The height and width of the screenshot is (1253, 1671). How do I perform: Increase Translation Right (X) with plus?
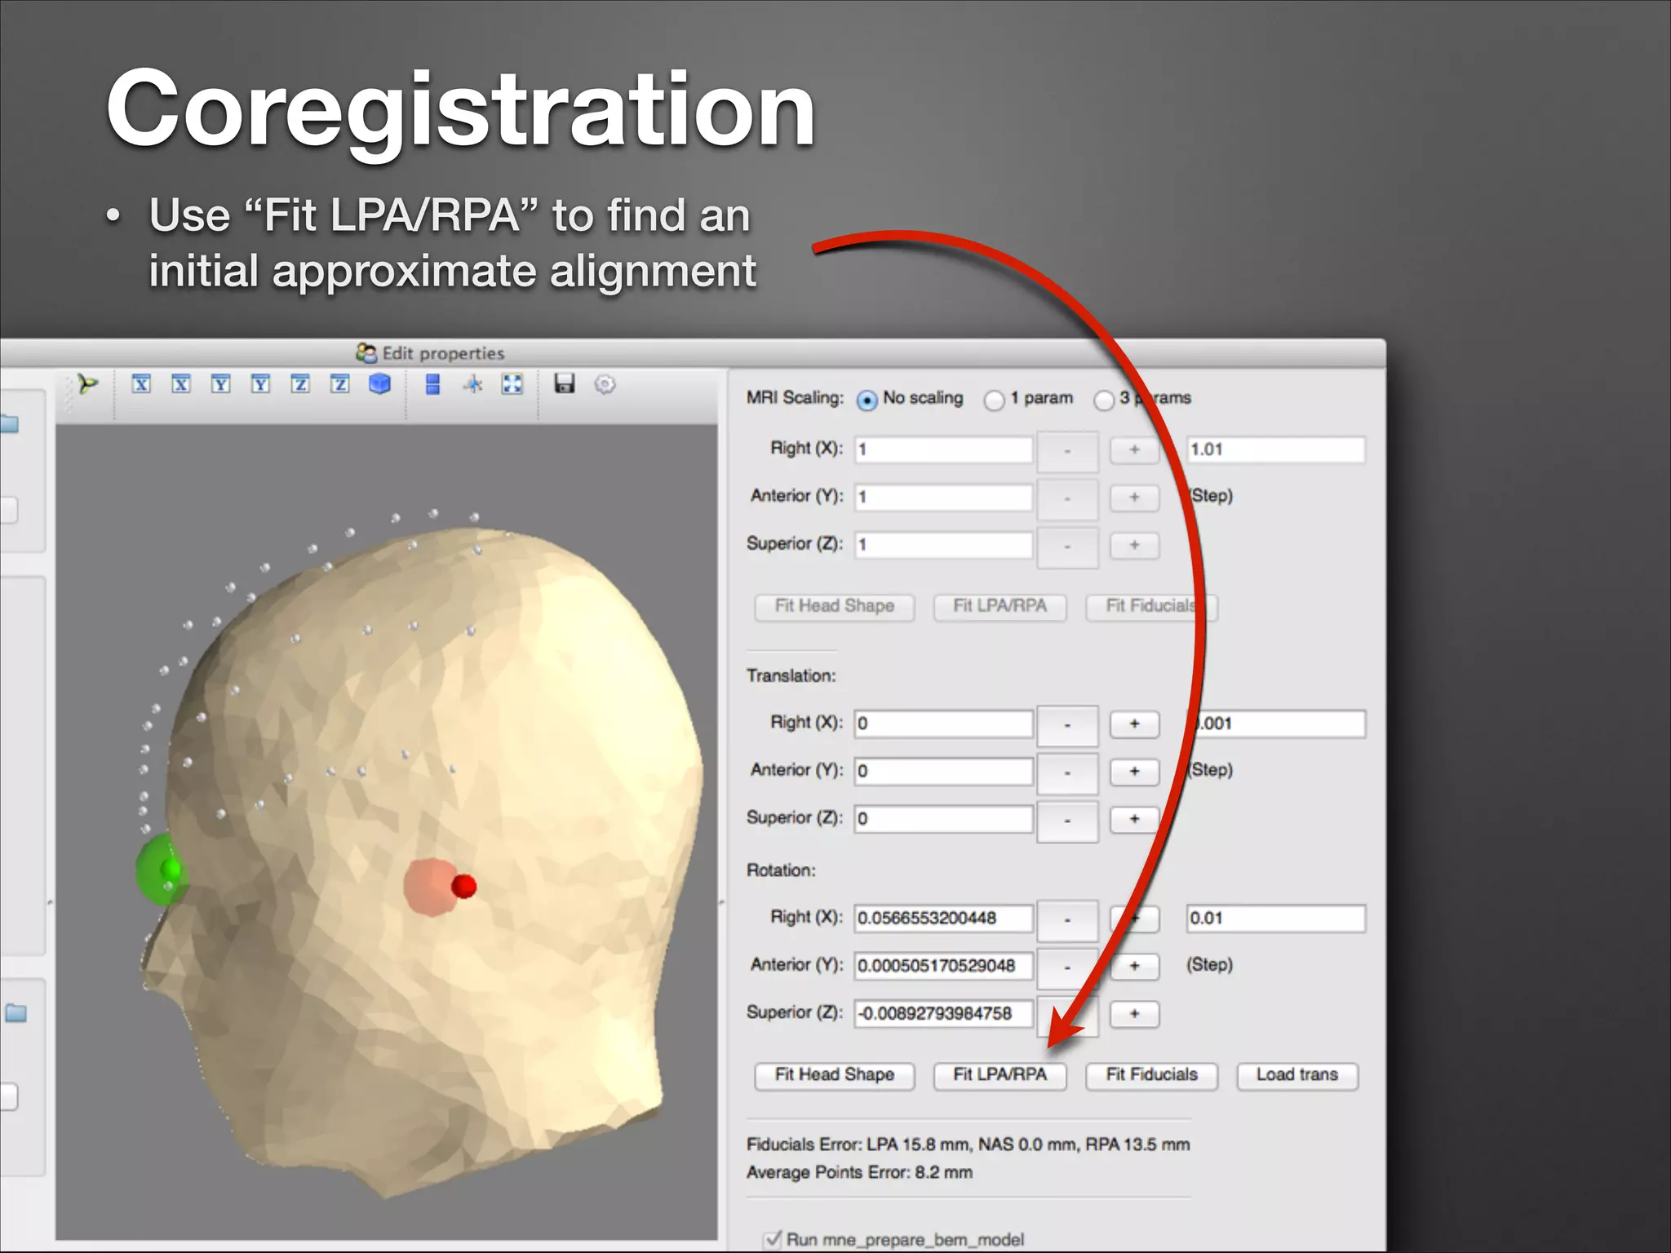pos(1134,724)
